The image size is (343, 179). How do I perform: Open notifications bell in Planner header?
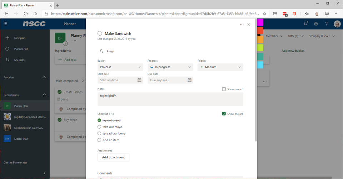click(306, 24)
